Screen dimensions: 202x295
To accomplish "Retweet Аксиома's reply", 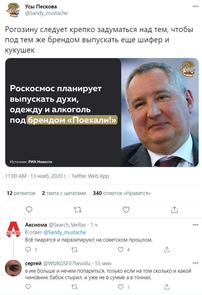I will [74, 250].
